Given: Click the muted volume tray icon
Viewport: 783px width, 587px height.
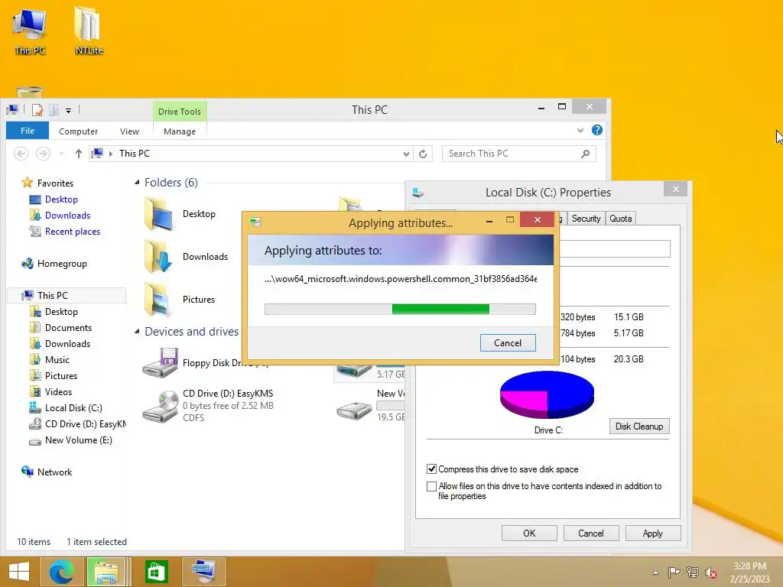Looking at the screenshot, I should (x=710, y=572).
